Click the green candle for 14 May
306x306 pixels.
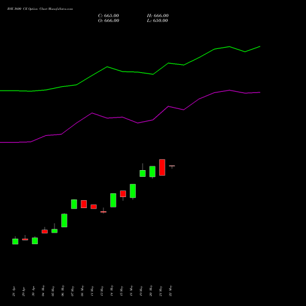point(113,200)
